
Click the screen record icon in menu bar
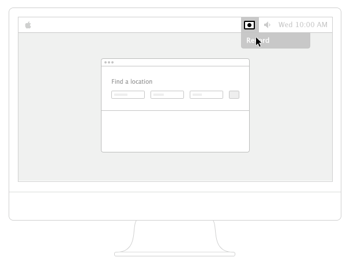[x=249, y=25]
